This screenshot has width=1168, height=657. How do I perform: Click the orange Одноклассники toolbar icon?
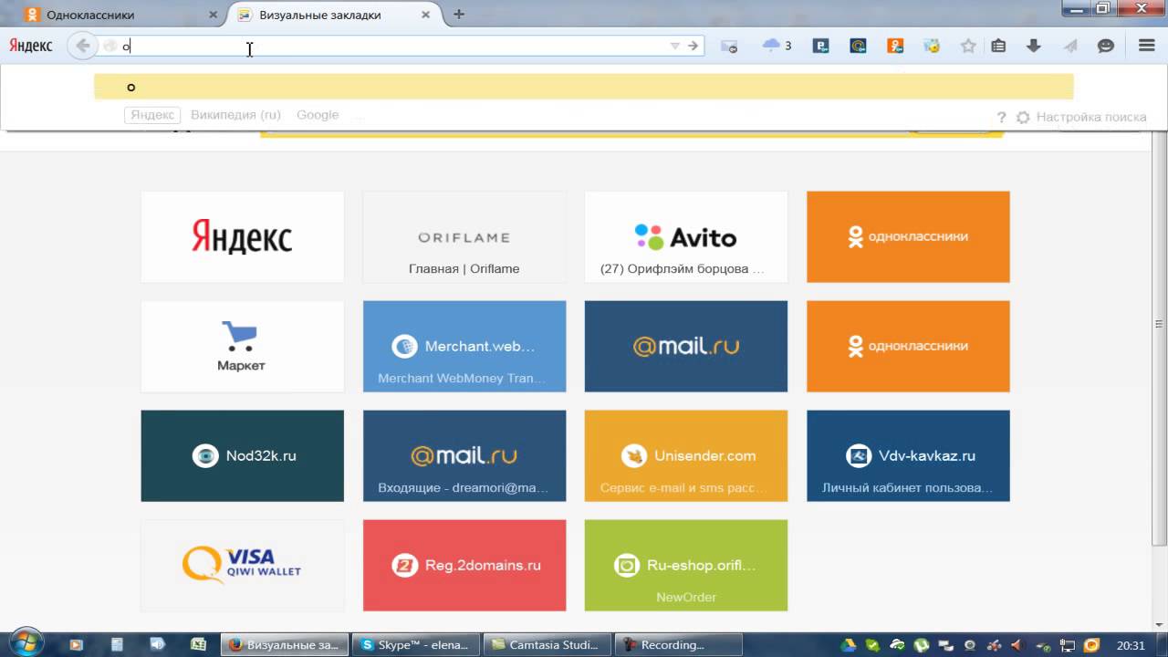pos(895,46)
